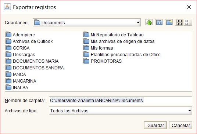
Task: Select the CORISA folder icon
Action: [x=8, y=48]
